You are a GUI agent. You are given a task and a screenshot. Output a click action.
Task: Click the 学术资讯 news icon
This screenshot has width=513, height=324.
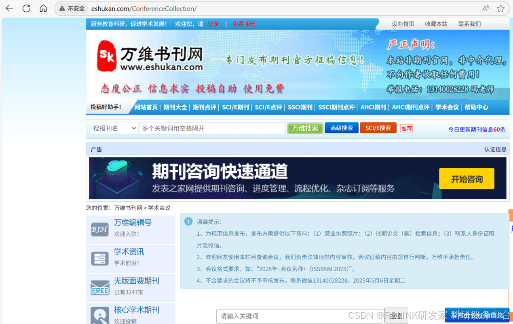[x=100, y=259]
